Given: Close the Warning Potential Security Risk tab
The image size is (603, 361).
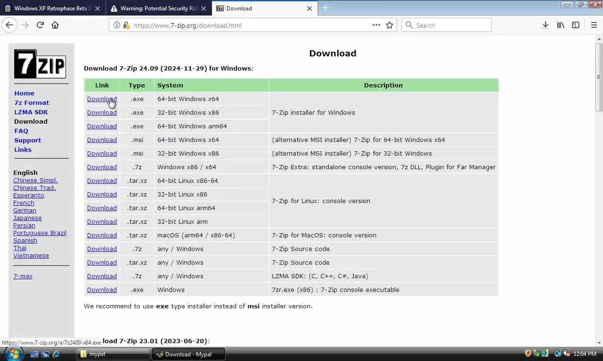Looking at the screenshot, I should [x=203, y=8].
